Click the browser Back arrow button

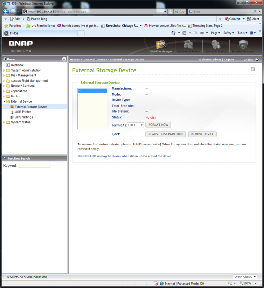[x=6, y=12]
